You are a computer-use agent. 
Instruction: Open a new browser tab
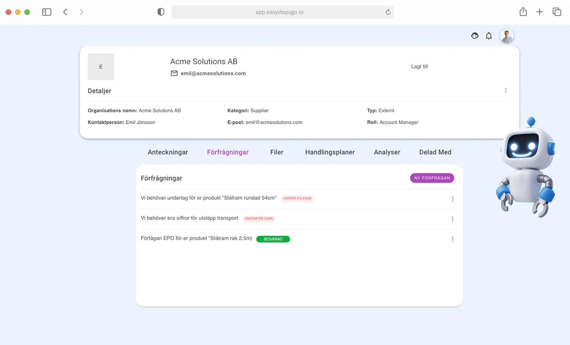(540, 12)
